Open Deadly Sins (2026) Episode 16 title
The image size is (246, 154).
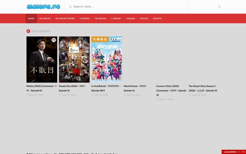pos(72,88)
